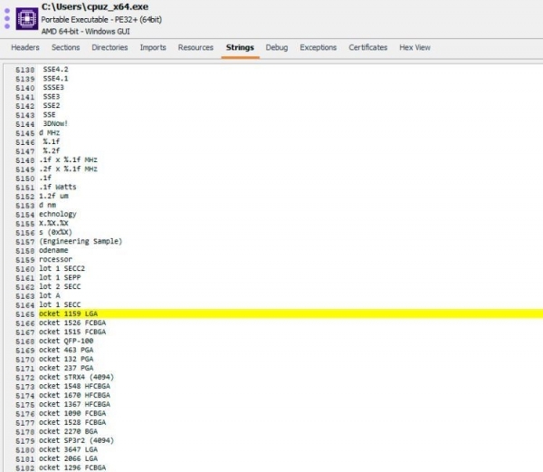The height and width of the screenshot is (472, 543).
Task: Open the purple three-dot menu
Action: coord(6,19)
